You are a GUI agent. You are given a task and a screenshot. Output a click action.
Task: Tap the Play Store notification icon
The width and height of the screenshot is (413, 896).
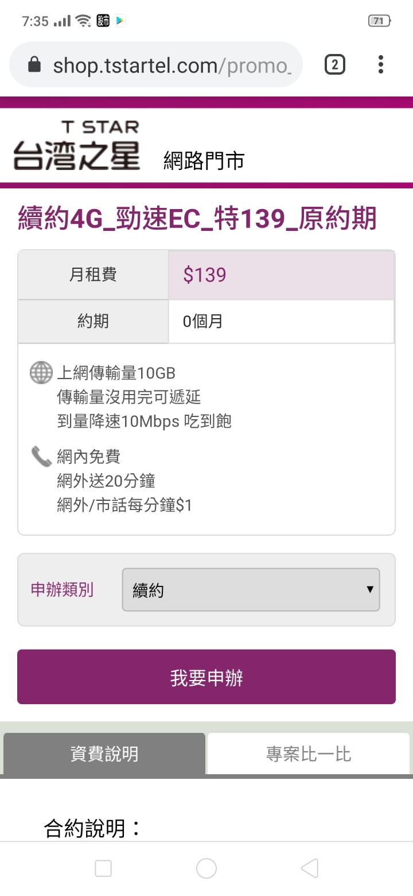pyautogui.click(x=119, y=21)
